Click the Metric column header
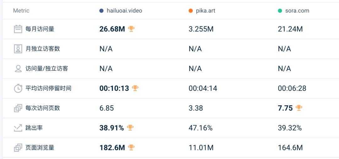The height and width of the screenshot is (159, 339). point(21,11)
